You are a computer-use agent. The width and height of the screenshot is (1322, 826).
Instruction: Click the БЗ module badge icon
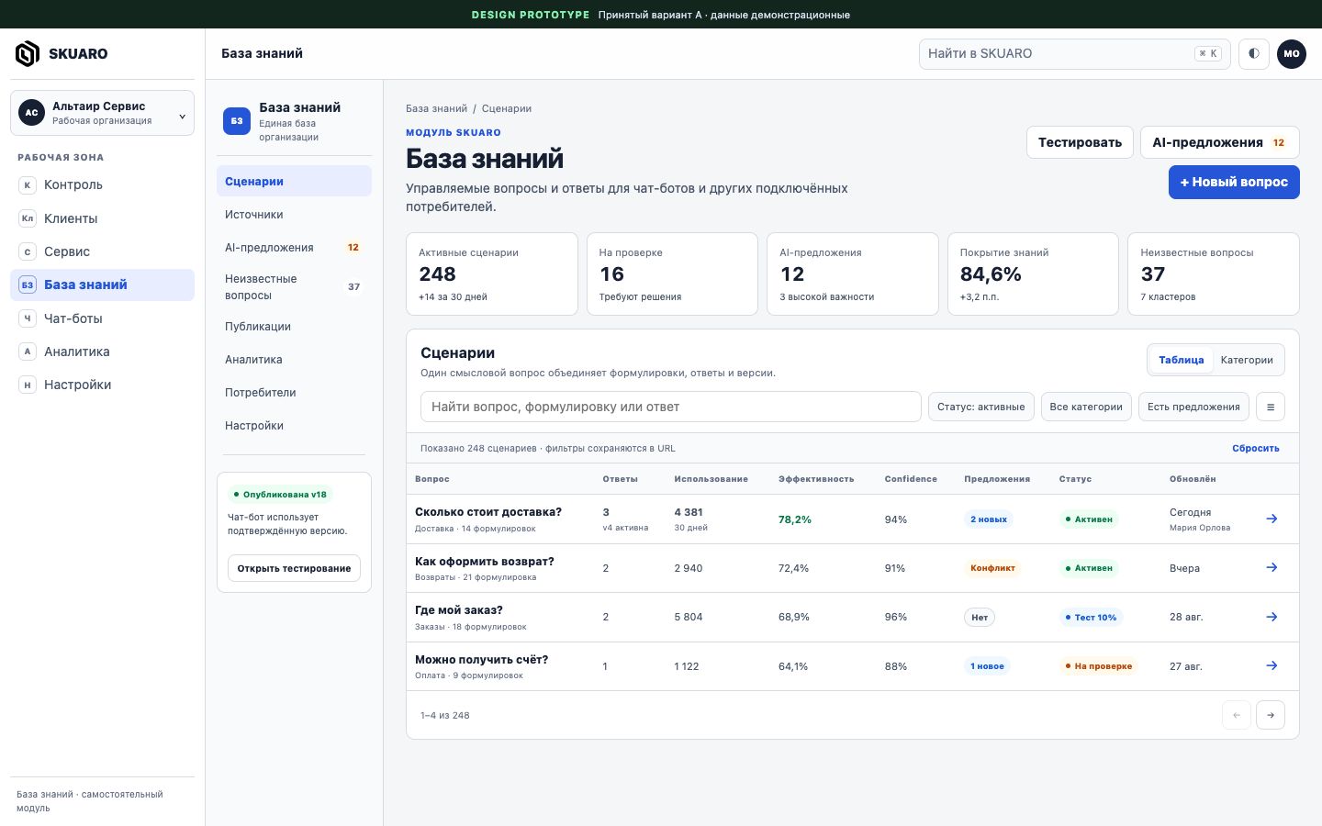(237, 121)
